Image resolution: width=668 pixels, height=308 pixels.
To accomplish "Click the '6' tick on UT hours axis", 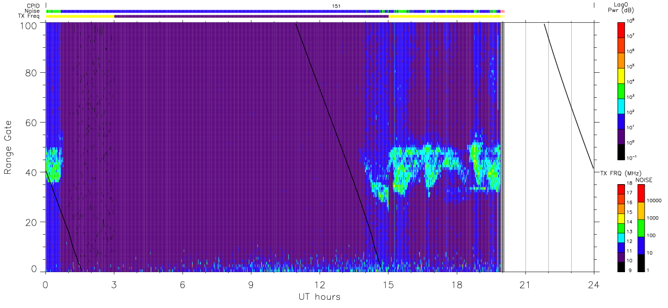I will pyautogui.click(x=182, y=285).
